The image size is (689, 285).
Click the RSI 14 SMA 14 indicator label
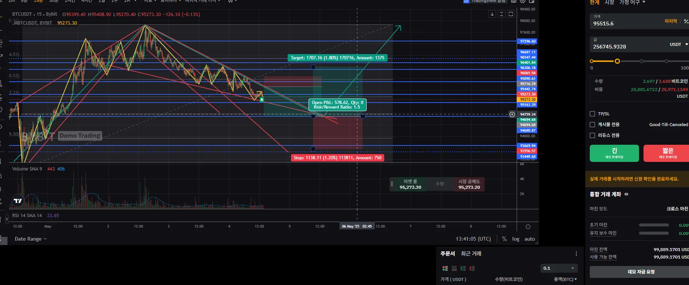click(27, 216)
